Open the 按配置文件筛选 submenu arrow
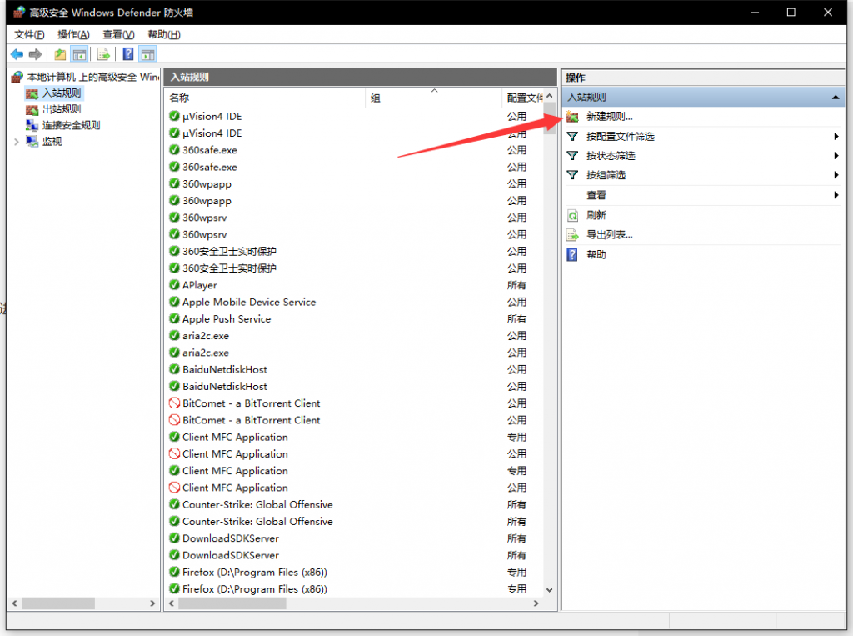Screen dimensions: 853x636 [836, 137]
